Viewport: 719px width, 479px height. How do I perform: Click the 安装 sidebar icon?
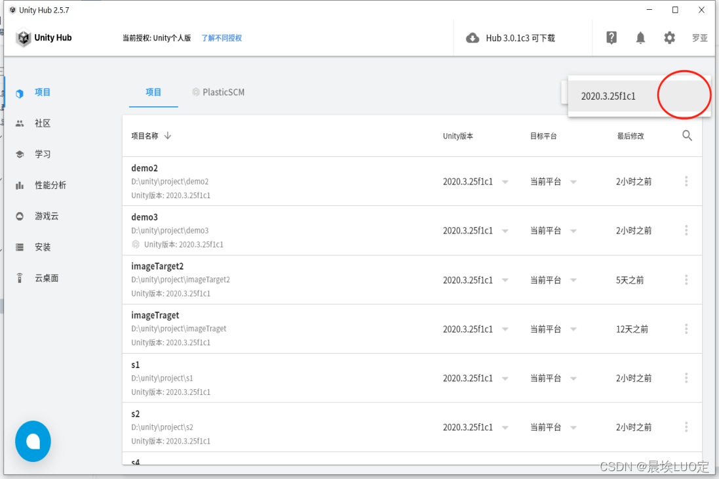[19, 247]
